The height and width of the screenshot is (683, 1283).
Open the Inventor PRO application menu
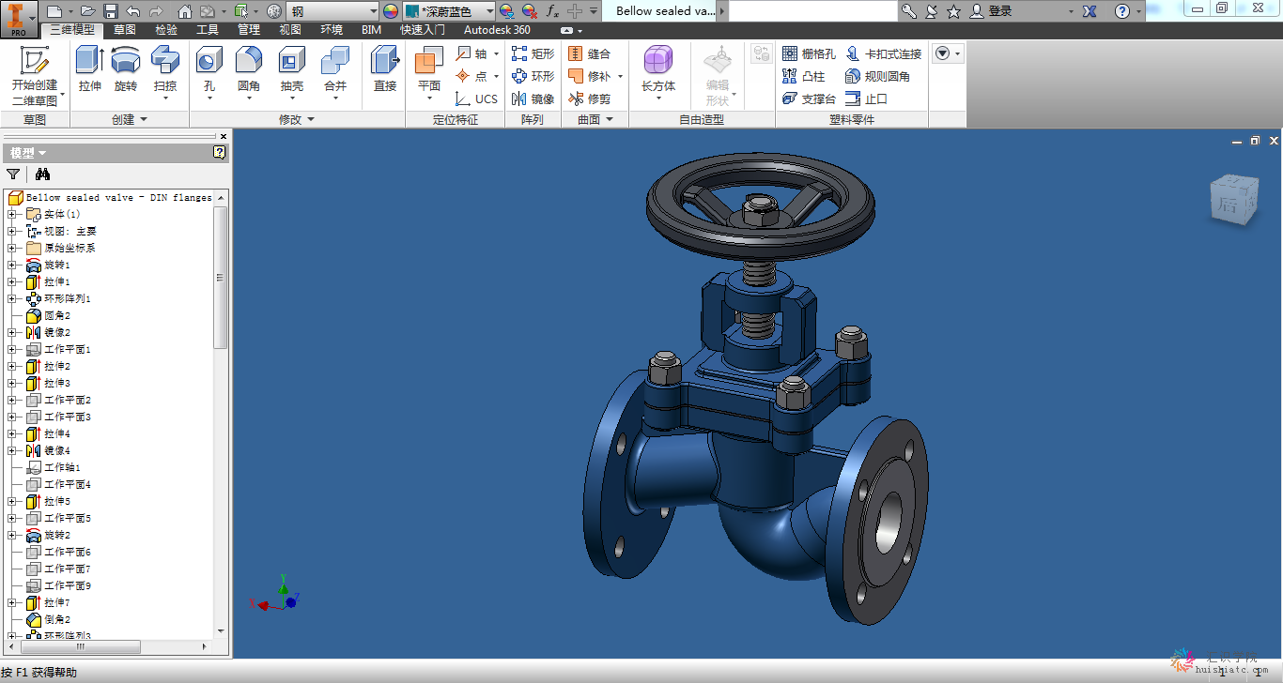(19, 19)
